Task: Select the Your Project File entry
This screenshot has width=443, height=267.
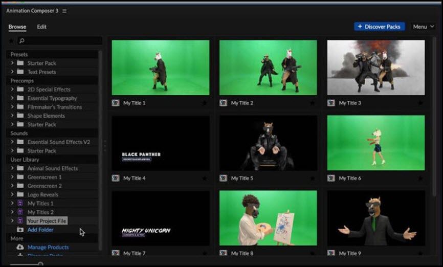Action: [x=47, y=220]
